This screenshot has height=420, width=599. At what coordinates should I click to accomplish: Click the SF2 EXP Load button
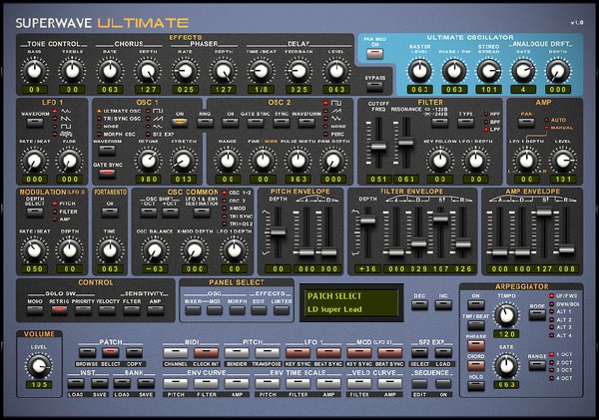[x=443, y=352]
